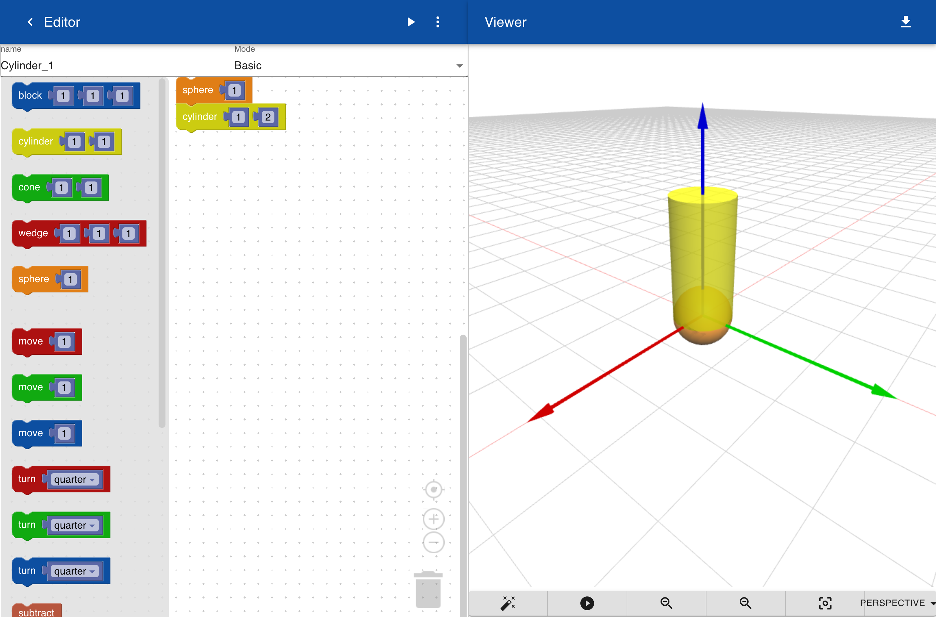Zoom in the block workspace with plus icon

pos(433,519)
